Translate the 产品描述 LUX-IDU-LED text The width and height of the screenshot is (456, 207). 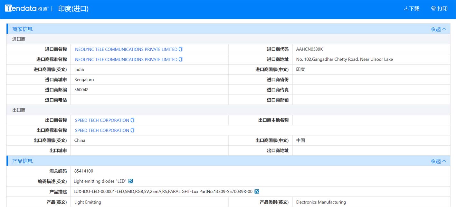click(x=257, y=192)
